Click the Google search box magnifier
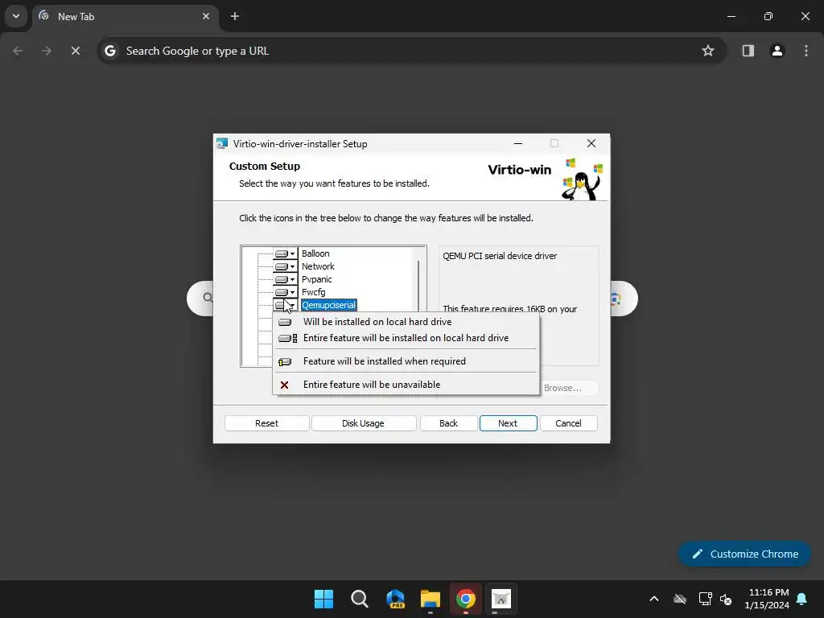 tap(208, 298)
